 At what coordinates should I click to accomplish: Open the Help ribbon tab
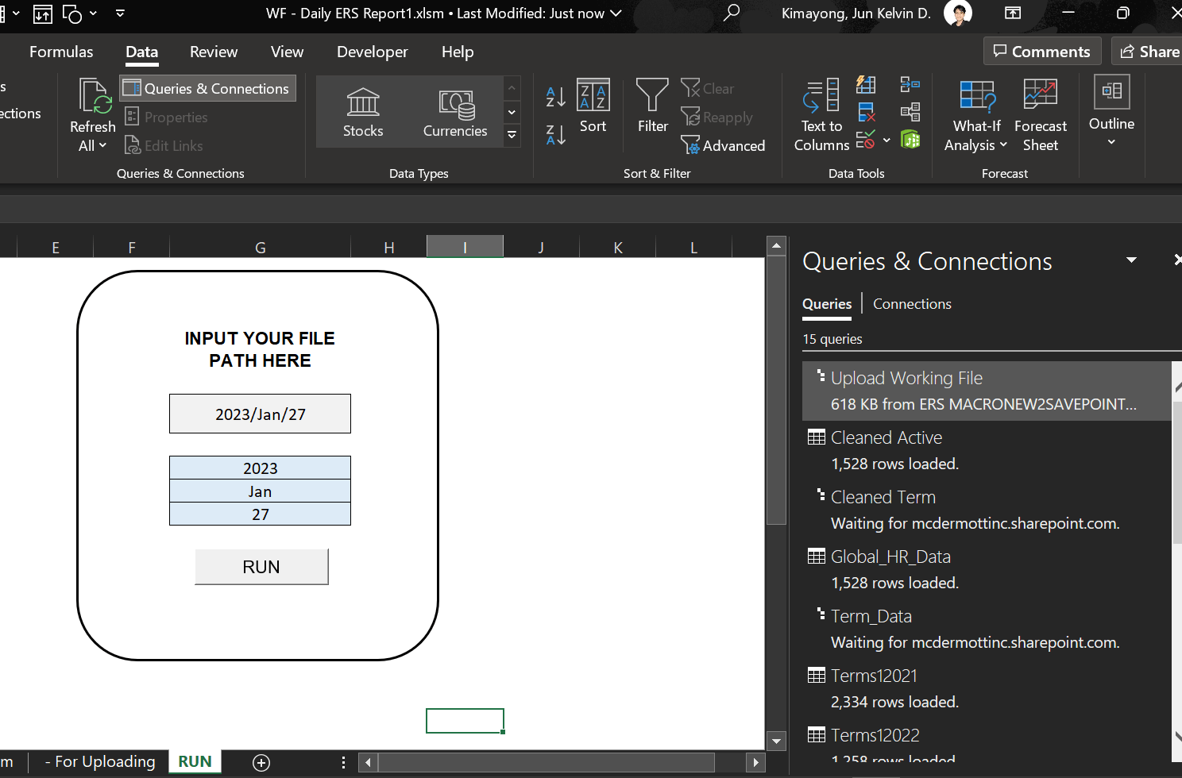(458, 52)
